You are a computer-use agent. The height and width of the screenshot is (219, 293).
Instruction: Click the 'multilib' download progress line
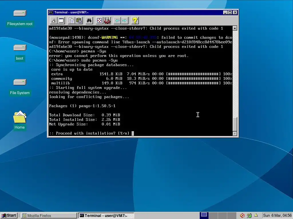click(141, 83)
